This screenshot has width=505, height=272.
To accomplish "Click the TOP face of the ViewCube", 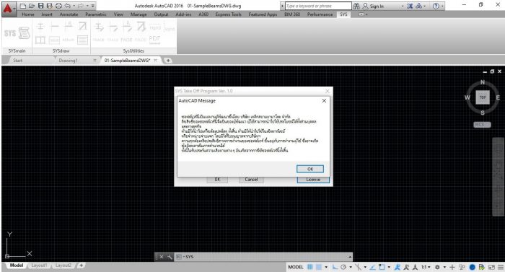I will (x=483, y=97).
